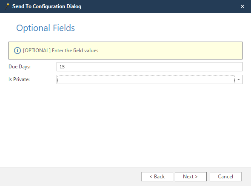251x186 pixels.
Task: Click the yellow information banner background
Action: tap(160, 51)
